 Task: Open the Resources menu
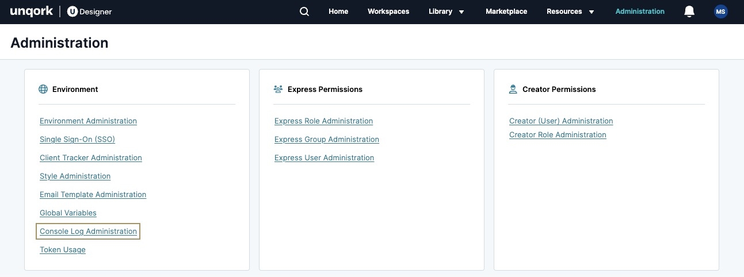click(564, 11)
